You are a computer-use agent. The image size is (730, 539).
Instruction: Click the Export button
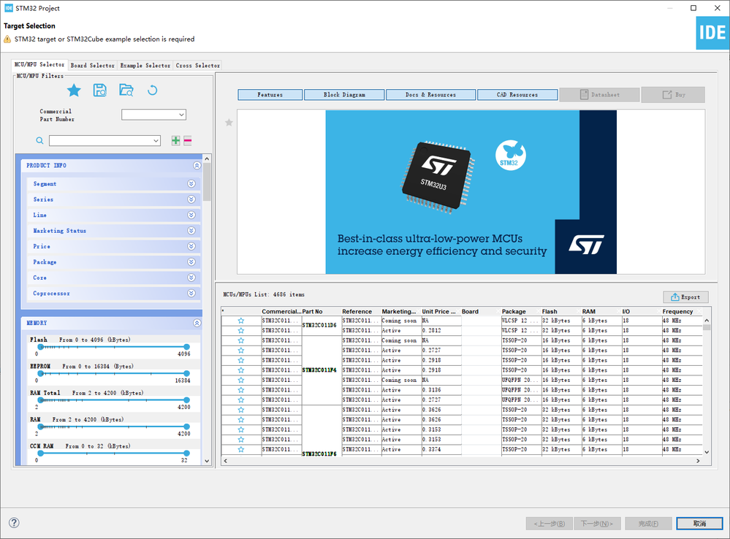coord(685,297)
